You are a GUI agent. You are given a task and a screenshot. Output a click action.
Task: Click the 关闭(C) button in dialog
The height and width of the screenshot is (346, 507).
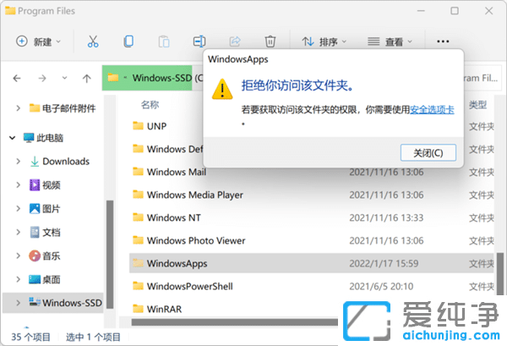428,152
